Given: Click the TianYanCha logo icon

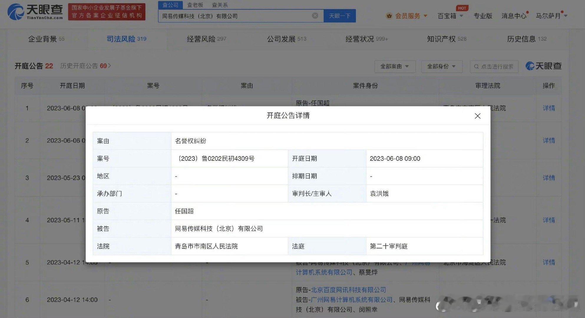Looking at the screenshot, I should (16, 12).
